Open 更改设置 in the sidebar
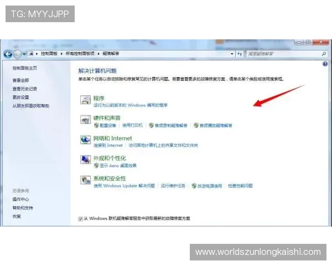Viewport: 332px width, 266px height. pos(21,98)
